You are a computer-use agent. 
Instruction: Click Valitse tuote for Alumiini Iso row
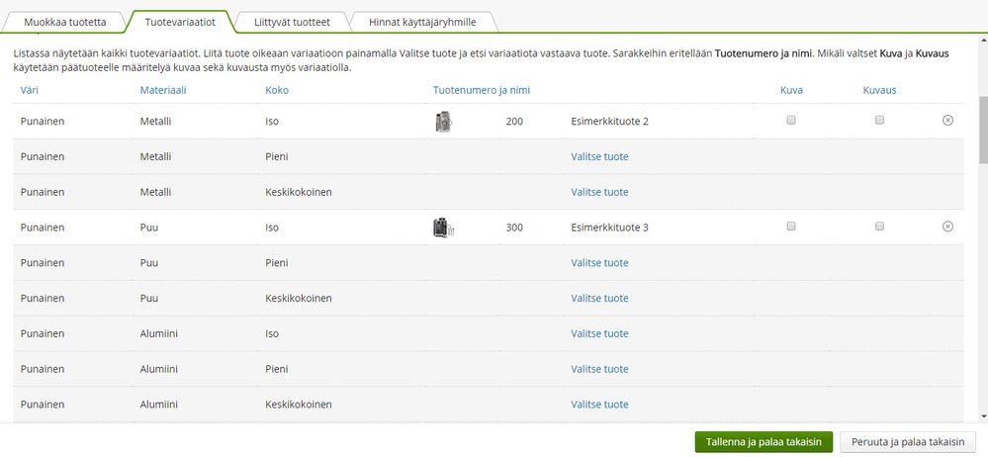[x=599, y=334]
